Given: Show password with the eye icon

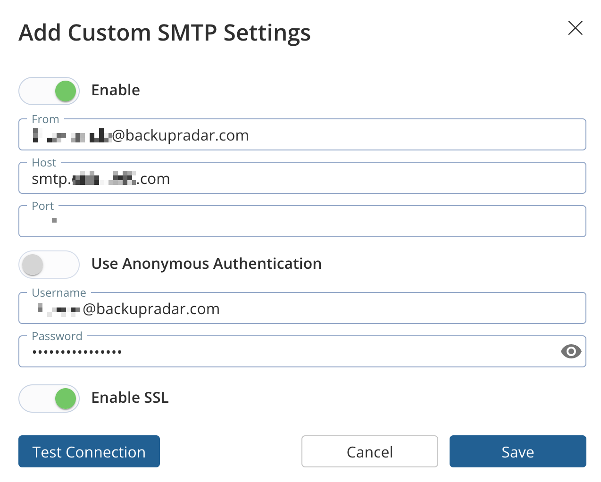Looking at the screenshot, I should point(571,351).
